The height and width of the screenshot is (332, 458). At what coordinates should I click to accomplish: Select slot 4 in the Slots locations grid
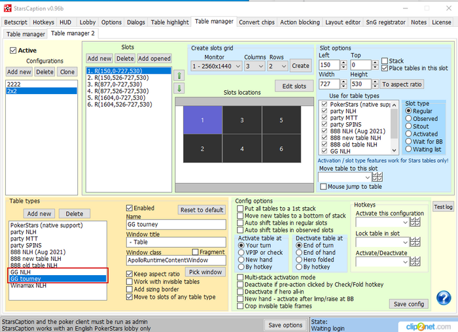(241, 148)
